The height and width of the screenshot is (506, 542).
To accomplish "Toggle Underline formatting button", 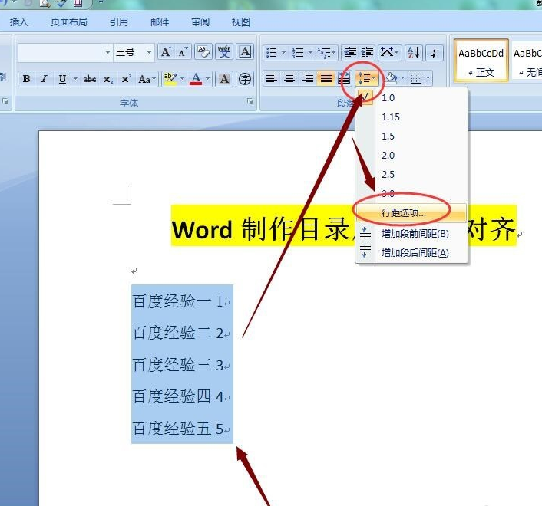I will tap(62, 79).
